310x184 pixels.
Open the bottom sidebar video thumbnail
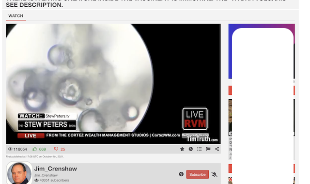[x=230, y=180]
